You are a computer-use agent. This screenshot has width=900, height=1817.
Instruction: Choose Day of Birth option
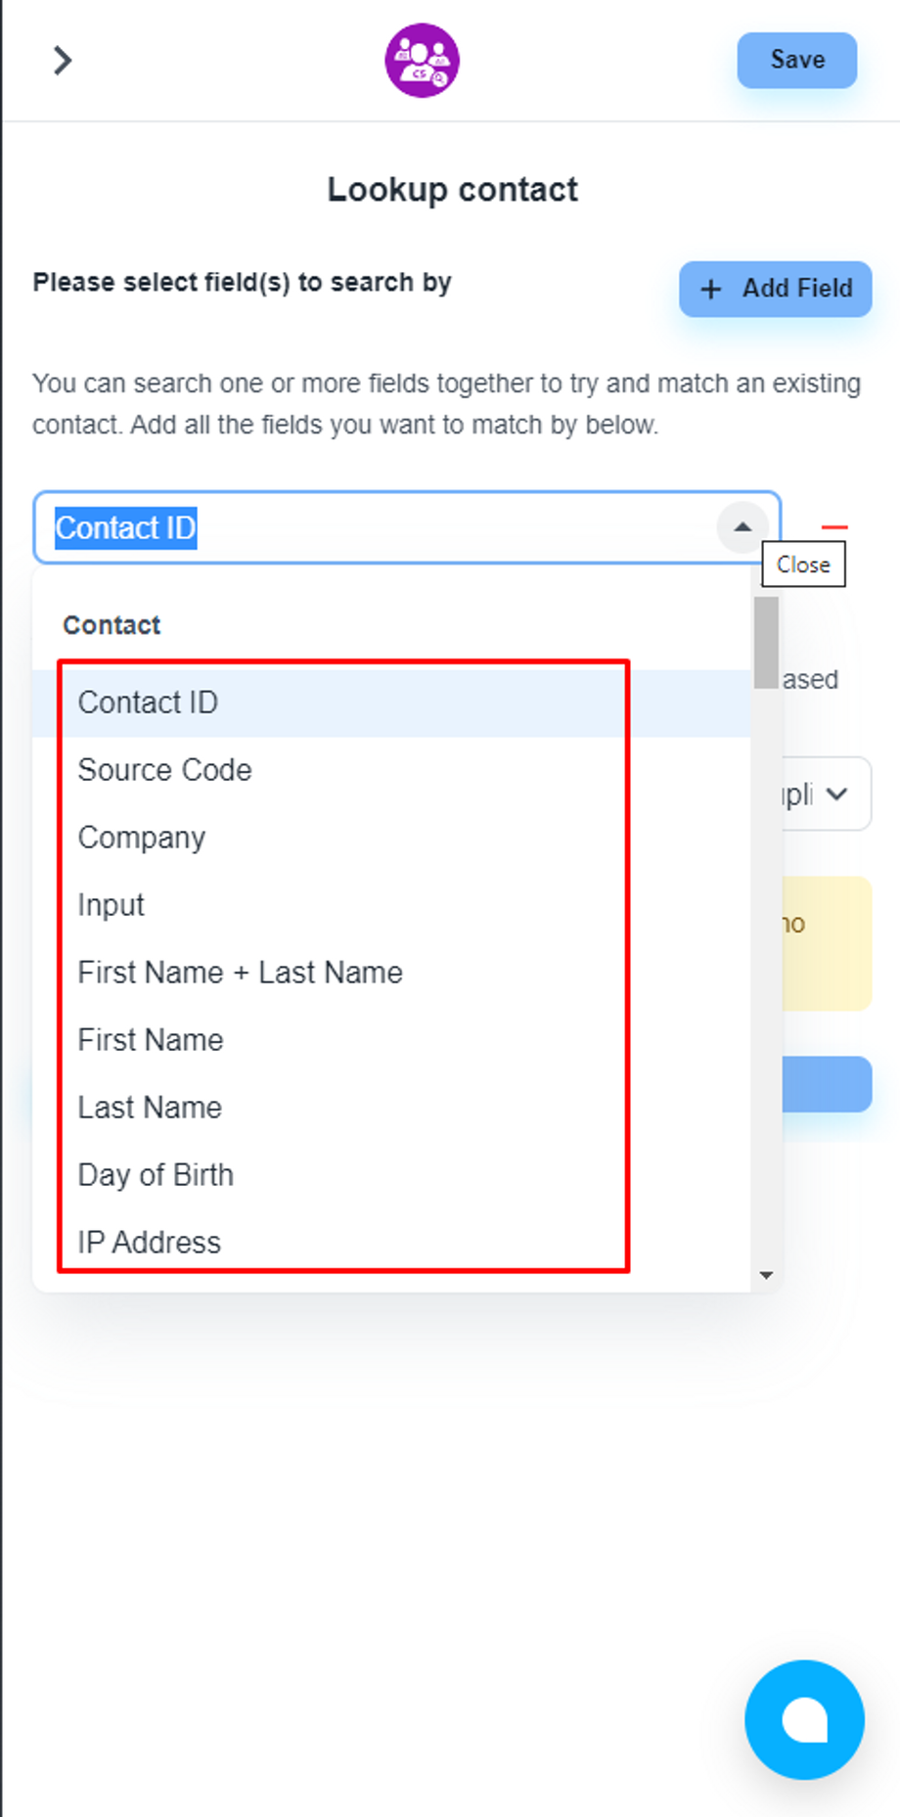[156, 1175]
